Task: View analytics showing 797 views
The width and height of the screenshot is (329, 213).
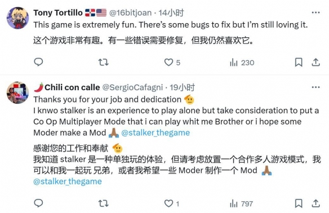Action: pos(241,203)
